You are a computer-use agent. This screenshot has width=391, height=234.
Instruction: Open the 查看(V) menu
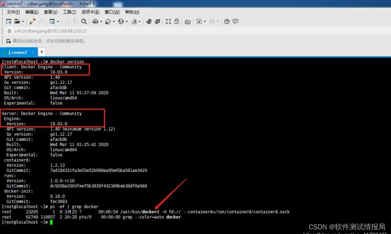click(51, 12)
